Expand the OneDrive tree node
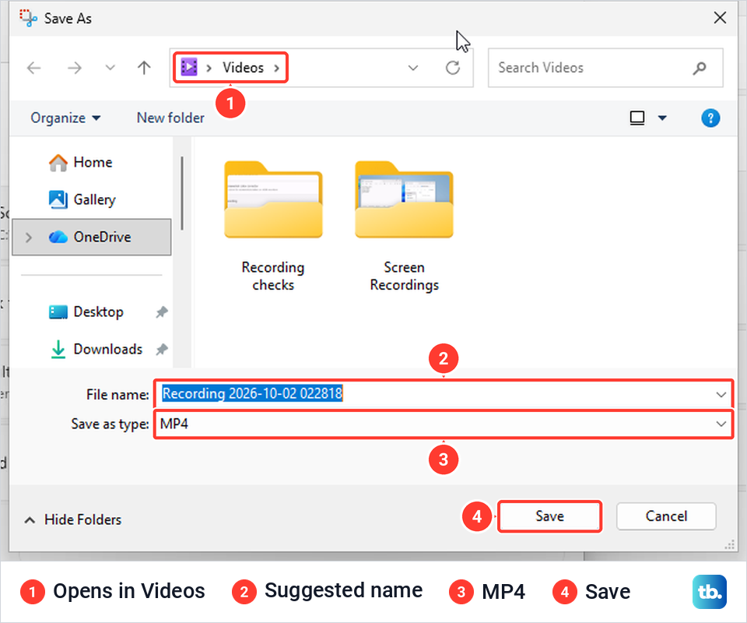 [x=29, y=238]
